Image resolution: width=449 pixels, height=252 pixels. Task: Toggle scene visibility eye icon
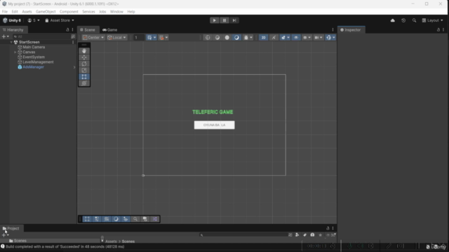296,37
